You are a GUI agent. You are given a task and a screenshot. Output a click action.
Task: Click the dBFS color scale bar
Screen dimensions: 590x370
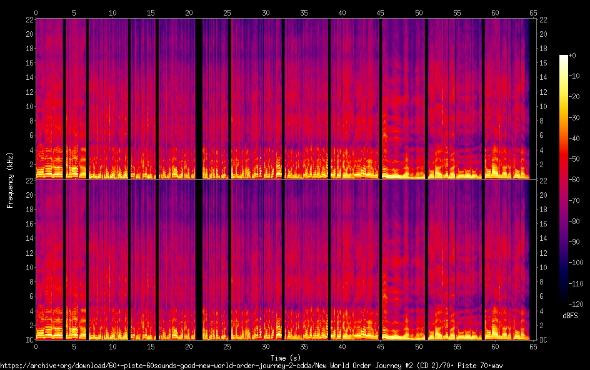[x=563, y=179]
